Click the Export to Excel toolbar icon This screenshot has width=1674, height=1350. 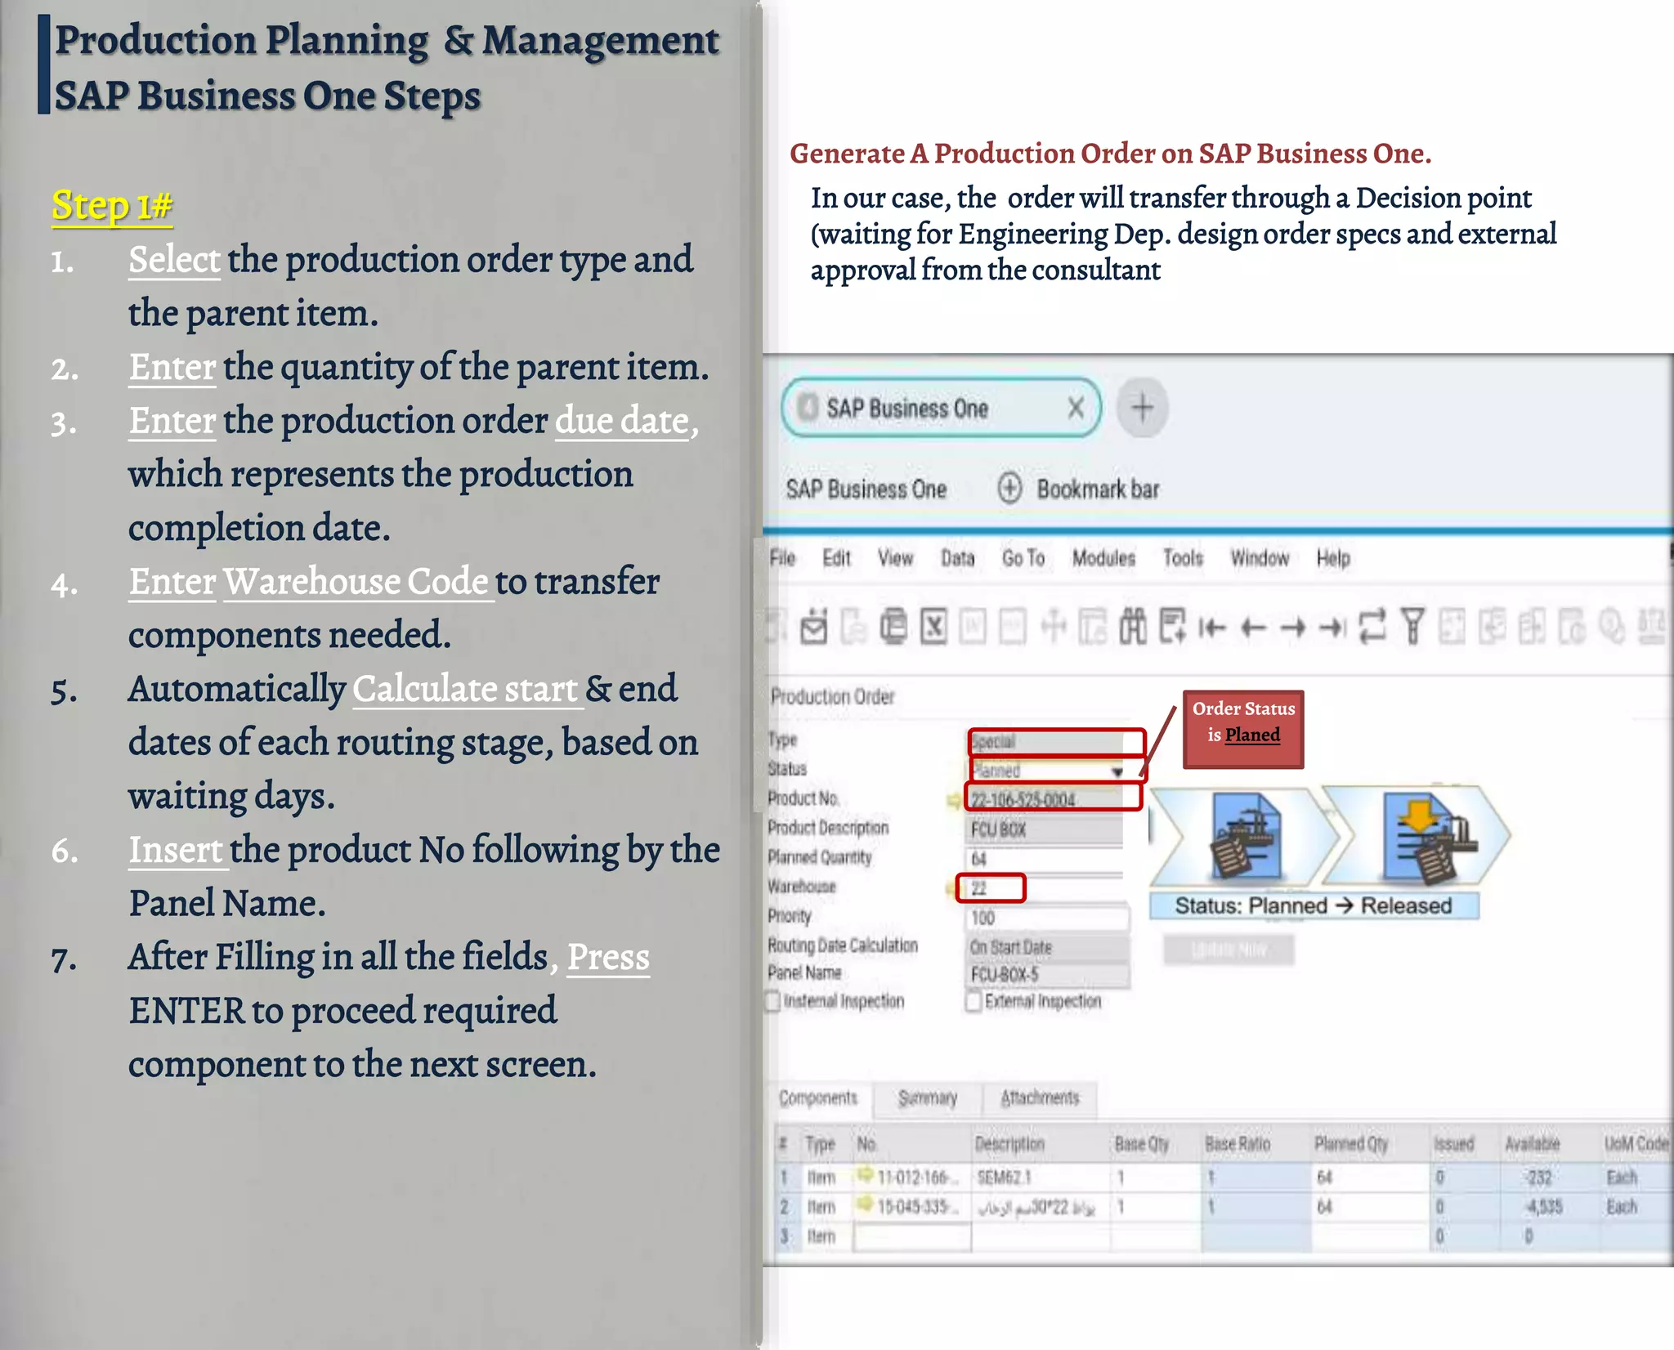[x=933, y=628]
